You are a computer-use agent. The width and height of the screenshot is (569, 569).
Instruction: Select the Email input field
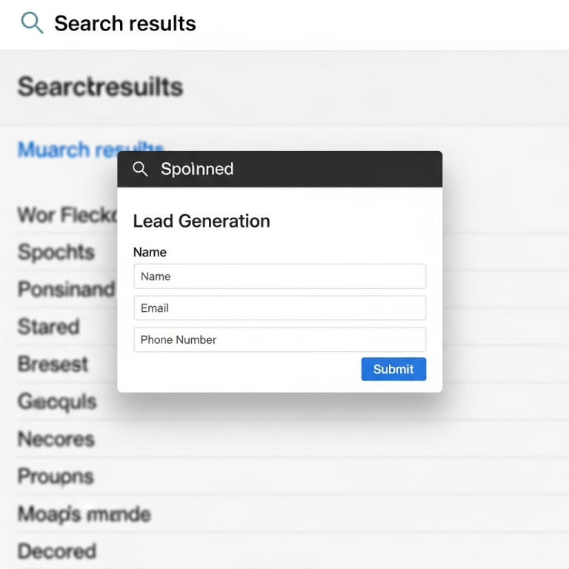click(x=279, y=308)
